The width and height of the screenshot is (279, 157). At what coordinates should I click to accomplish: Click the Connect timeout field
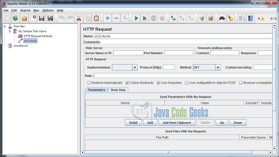coord(225,53)
